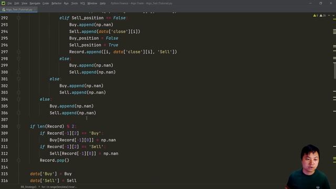Click the weak warnings count icon
This screenshot has height=189, width=336.
pyautogui.click(x=322, y=15)
